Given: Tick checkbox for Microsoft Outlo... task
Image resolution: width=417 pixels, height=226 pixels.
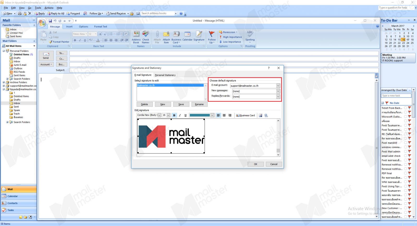Looking at the screenshot, I should tap(406, 117).
